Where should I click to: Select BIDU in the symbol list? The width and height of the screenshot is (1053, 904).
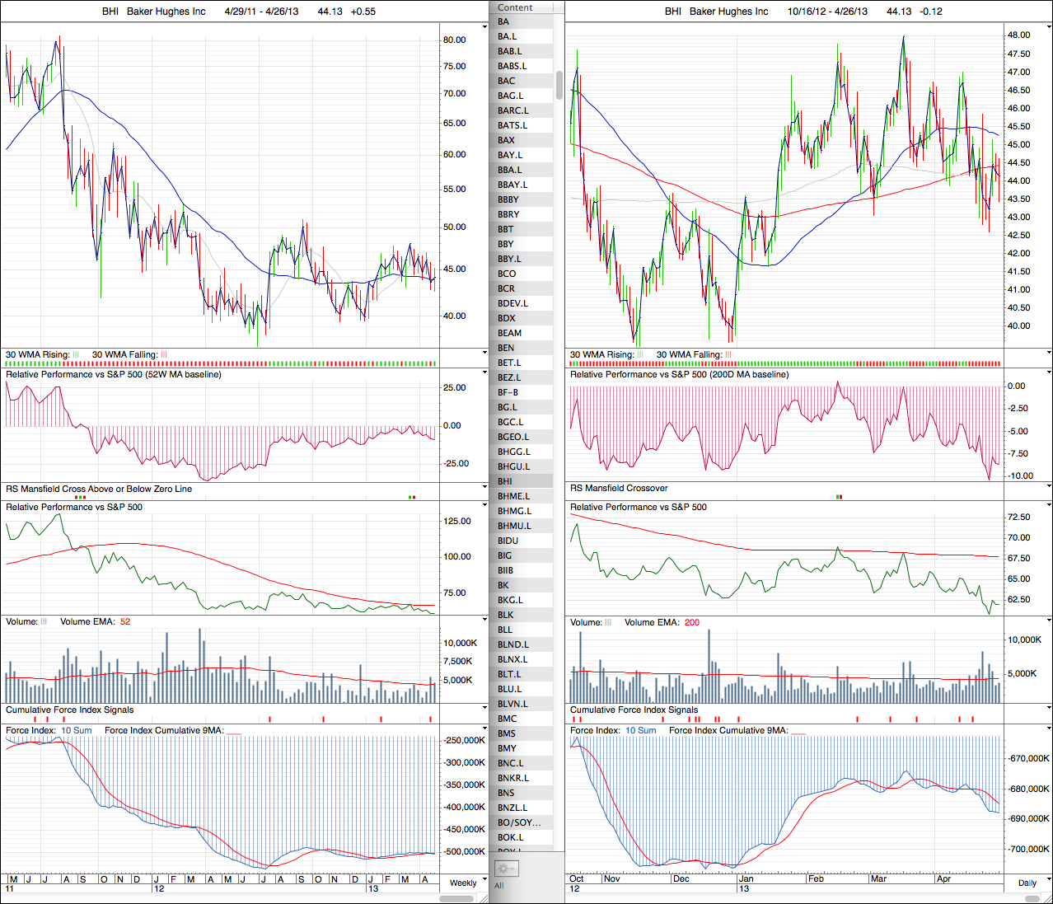(508, 541)
